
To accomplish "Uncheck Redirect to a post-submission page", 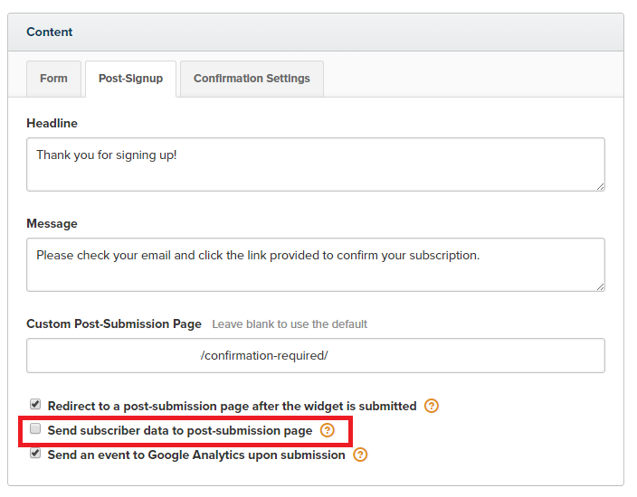I will [x=35, y=404].
